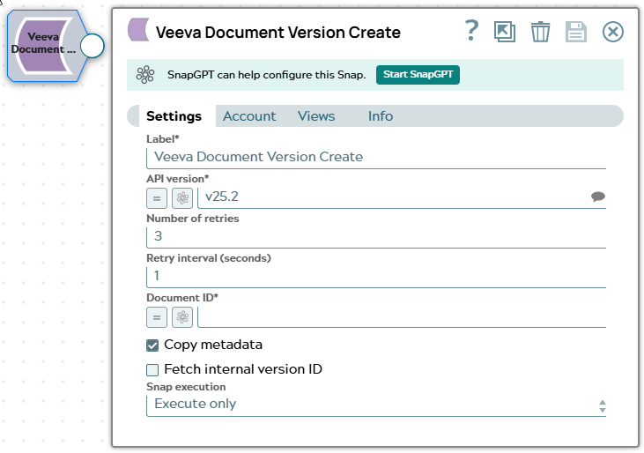Click the SnapGPT logo icon in the banner
Image resolution: width=644 pixels, height=453 pixels.
tap(145, 75)
